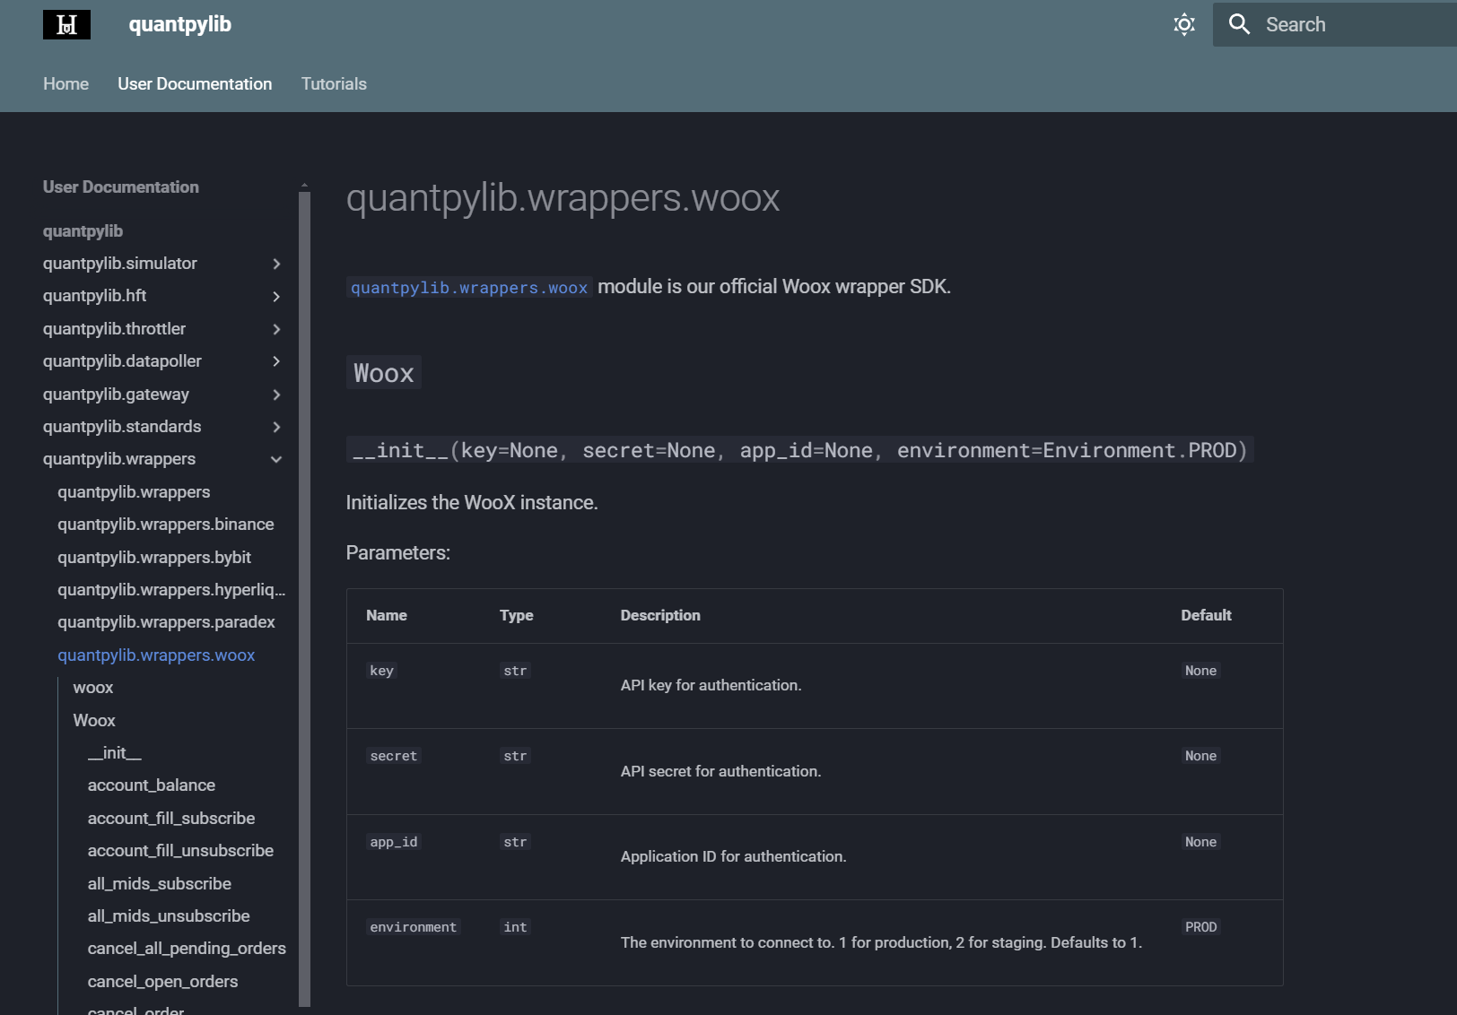This screenshot has height=1015, width=1457.
Task: Expand the quantpylib.datapoller chevron
Action: coord(276,361)
